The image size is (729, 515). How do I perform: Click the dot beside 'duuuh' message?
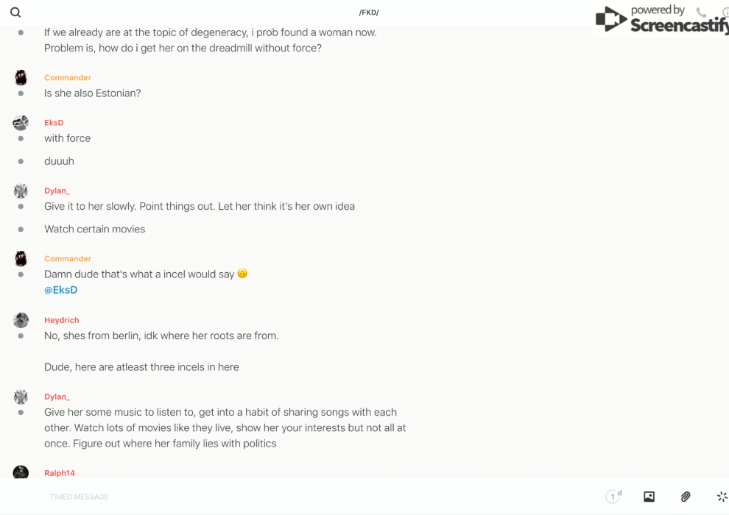tap(21, 161)
